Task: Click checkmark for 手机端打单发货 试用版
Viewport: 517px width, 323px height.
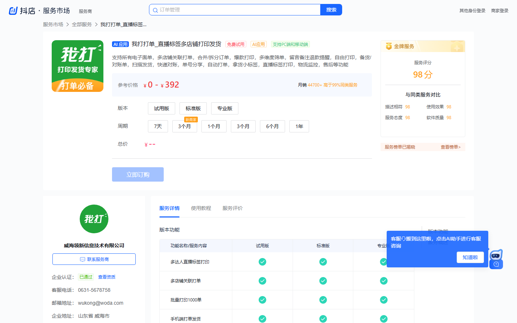Action: [x=262, y=319]
